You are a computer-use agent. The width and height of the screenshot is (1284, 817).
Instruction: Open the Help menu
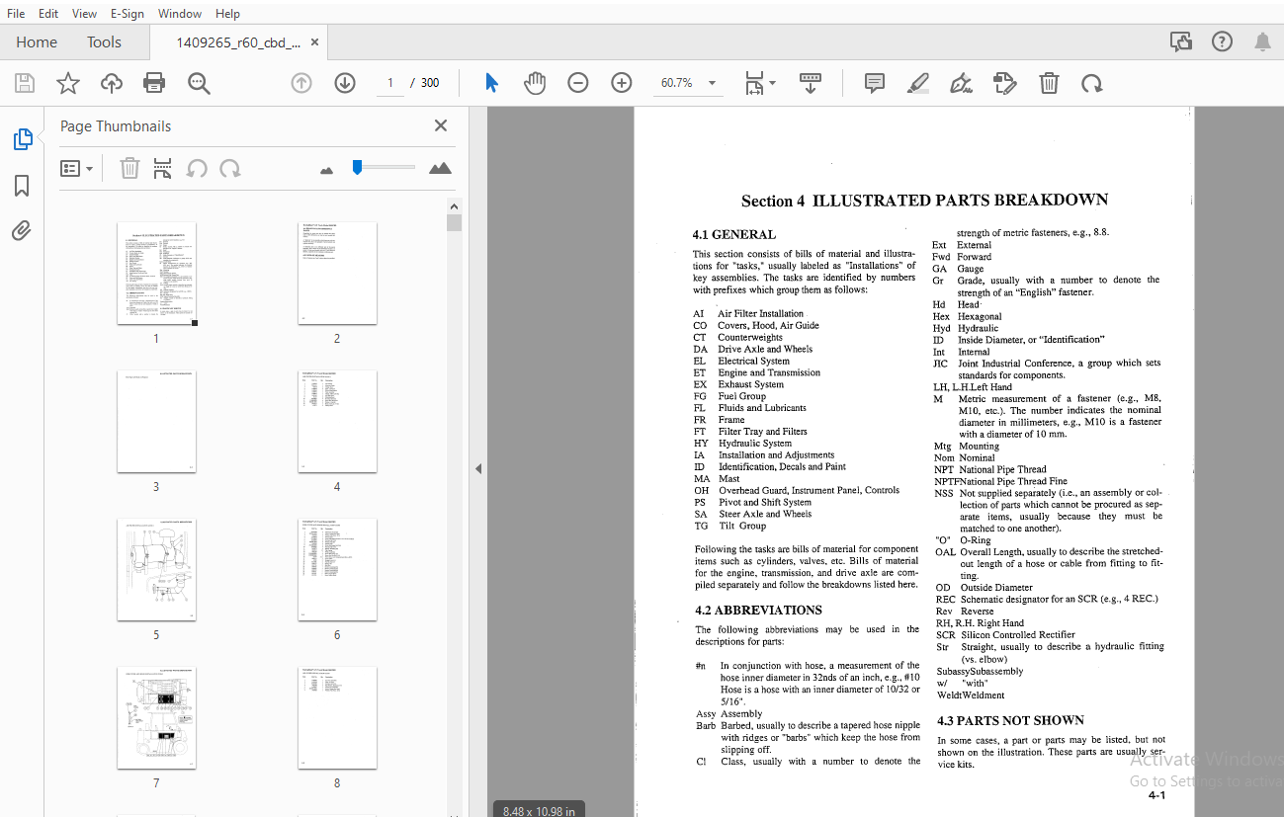227,14
